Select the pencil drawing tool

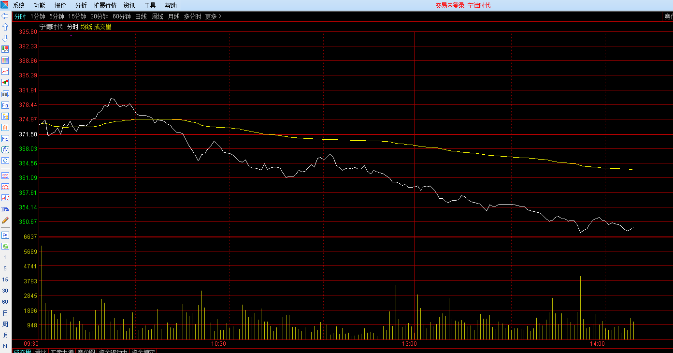pos(5,220)
